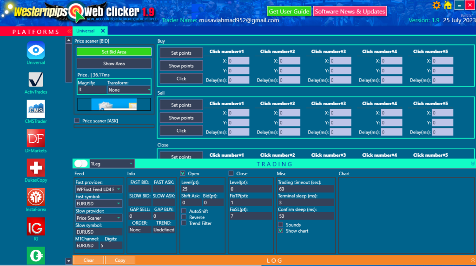
Task: Copy the log with Copy button
Action: click(x=120, y=260)
